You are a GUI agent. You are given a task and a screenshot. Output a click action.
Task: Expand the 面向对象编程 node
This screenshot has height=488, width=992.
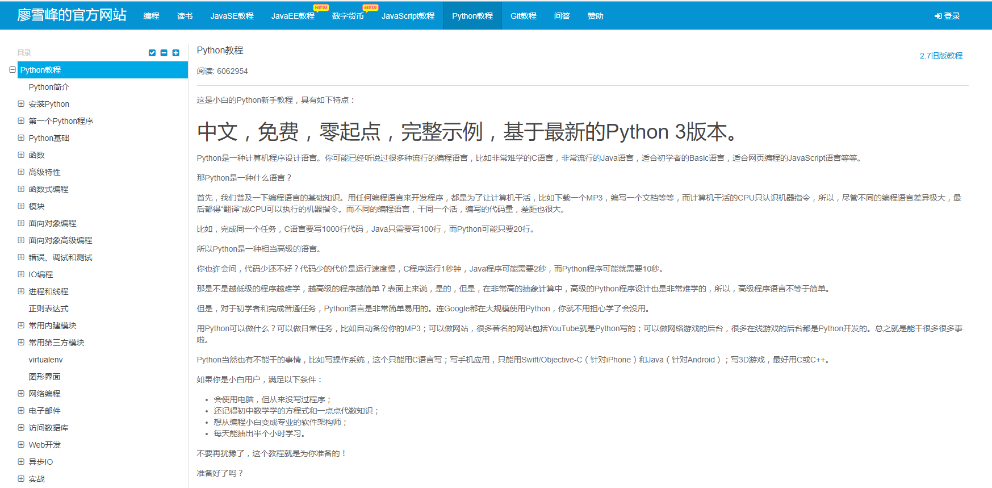[x=21, y=223]
